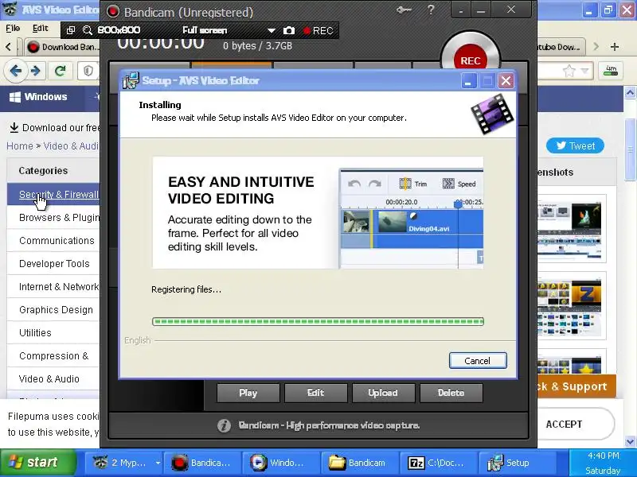The width and height of the screenshot is (637, 477).
Task: Open first AVS screenshot thumbnail
Action: point(570,228)
